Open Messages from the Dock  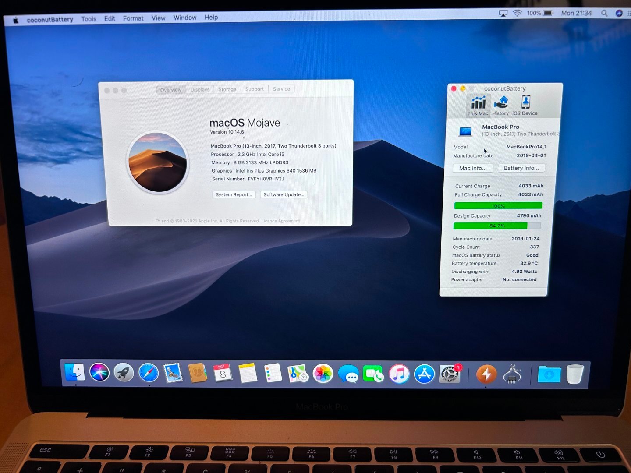click(348, 374)
